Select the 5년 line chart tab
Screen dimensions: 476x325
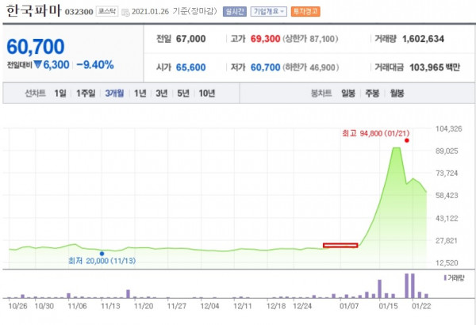tap(183, 94)
